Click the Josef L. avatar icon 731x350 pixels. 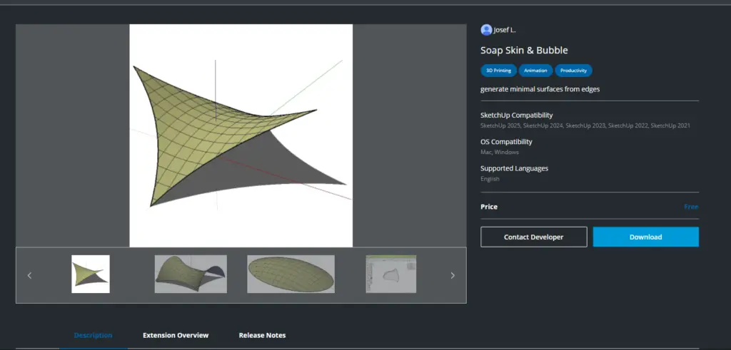coord(486,30)
